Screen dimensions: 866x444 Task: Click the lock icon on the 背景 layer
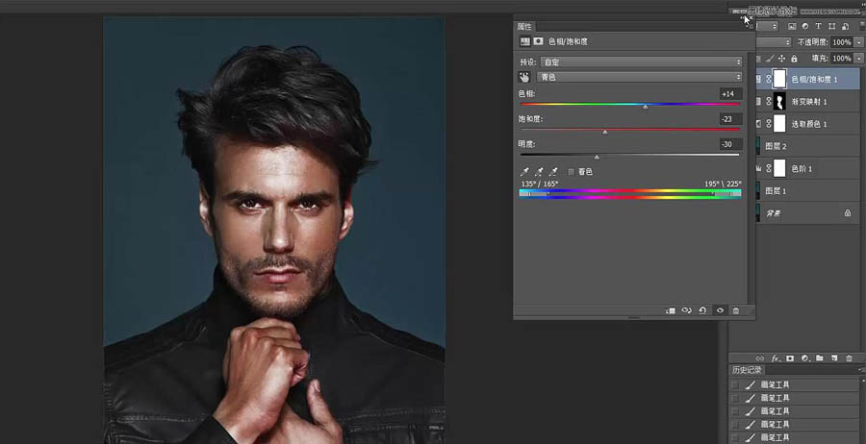(x=847, y=213)
